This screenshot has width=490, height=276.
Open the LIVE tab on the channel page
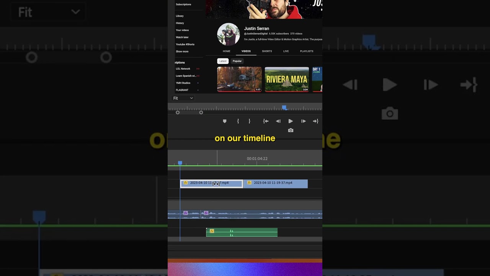pos(286,51)
